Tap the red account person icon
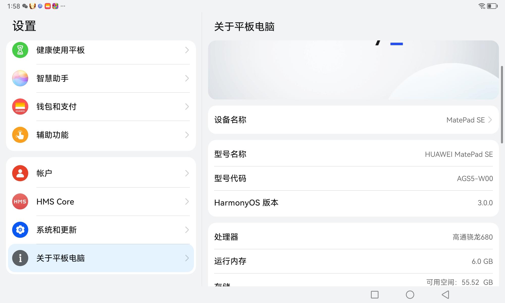 tap(20, 173)
